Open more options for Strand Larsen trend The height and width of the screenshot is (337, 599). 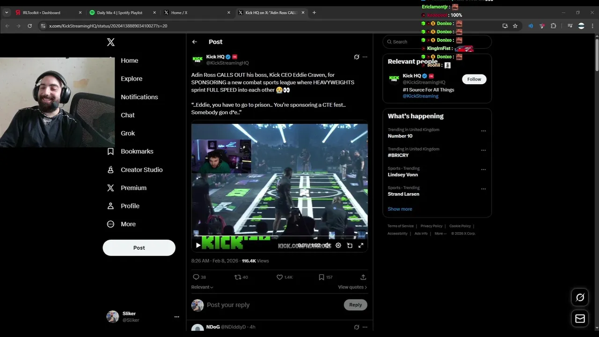tap(483, 189)
